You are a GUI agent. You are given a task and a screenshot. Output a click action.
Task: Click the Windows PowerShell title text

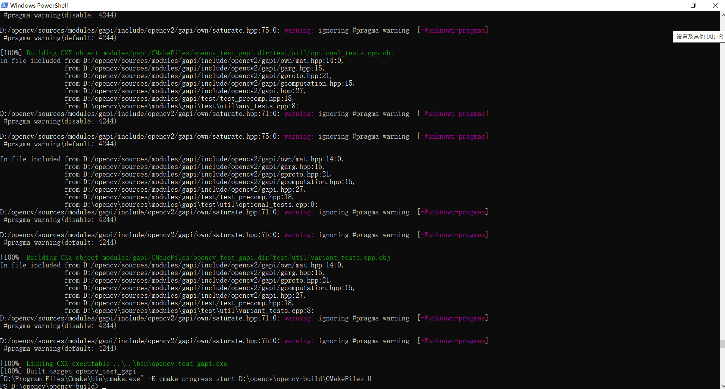point(39,5)
